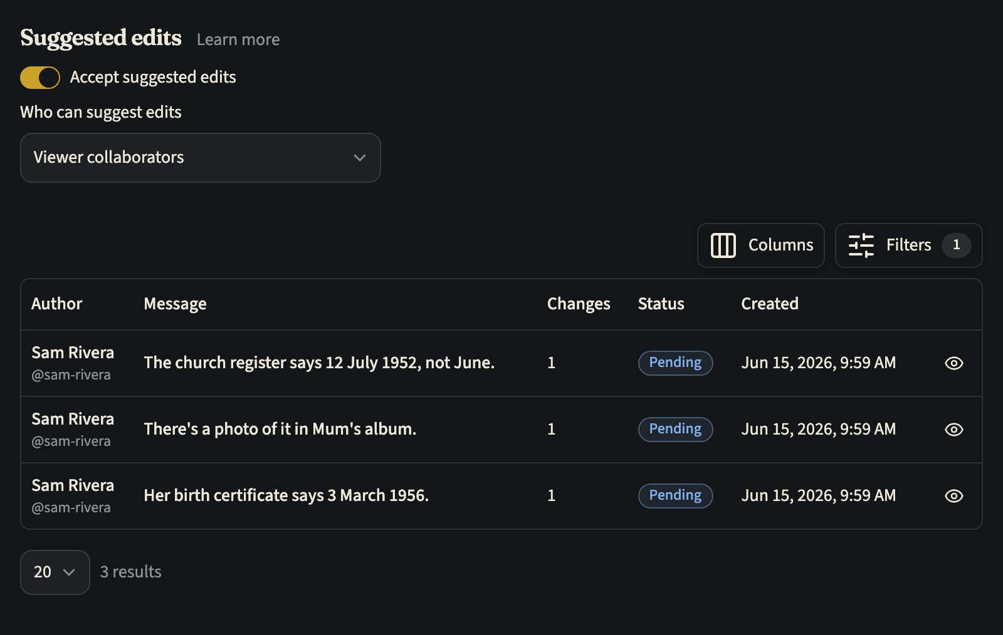The image size is (1003, 635).
Task: View the church register suggestion eye icon
Action: point(953,363)
